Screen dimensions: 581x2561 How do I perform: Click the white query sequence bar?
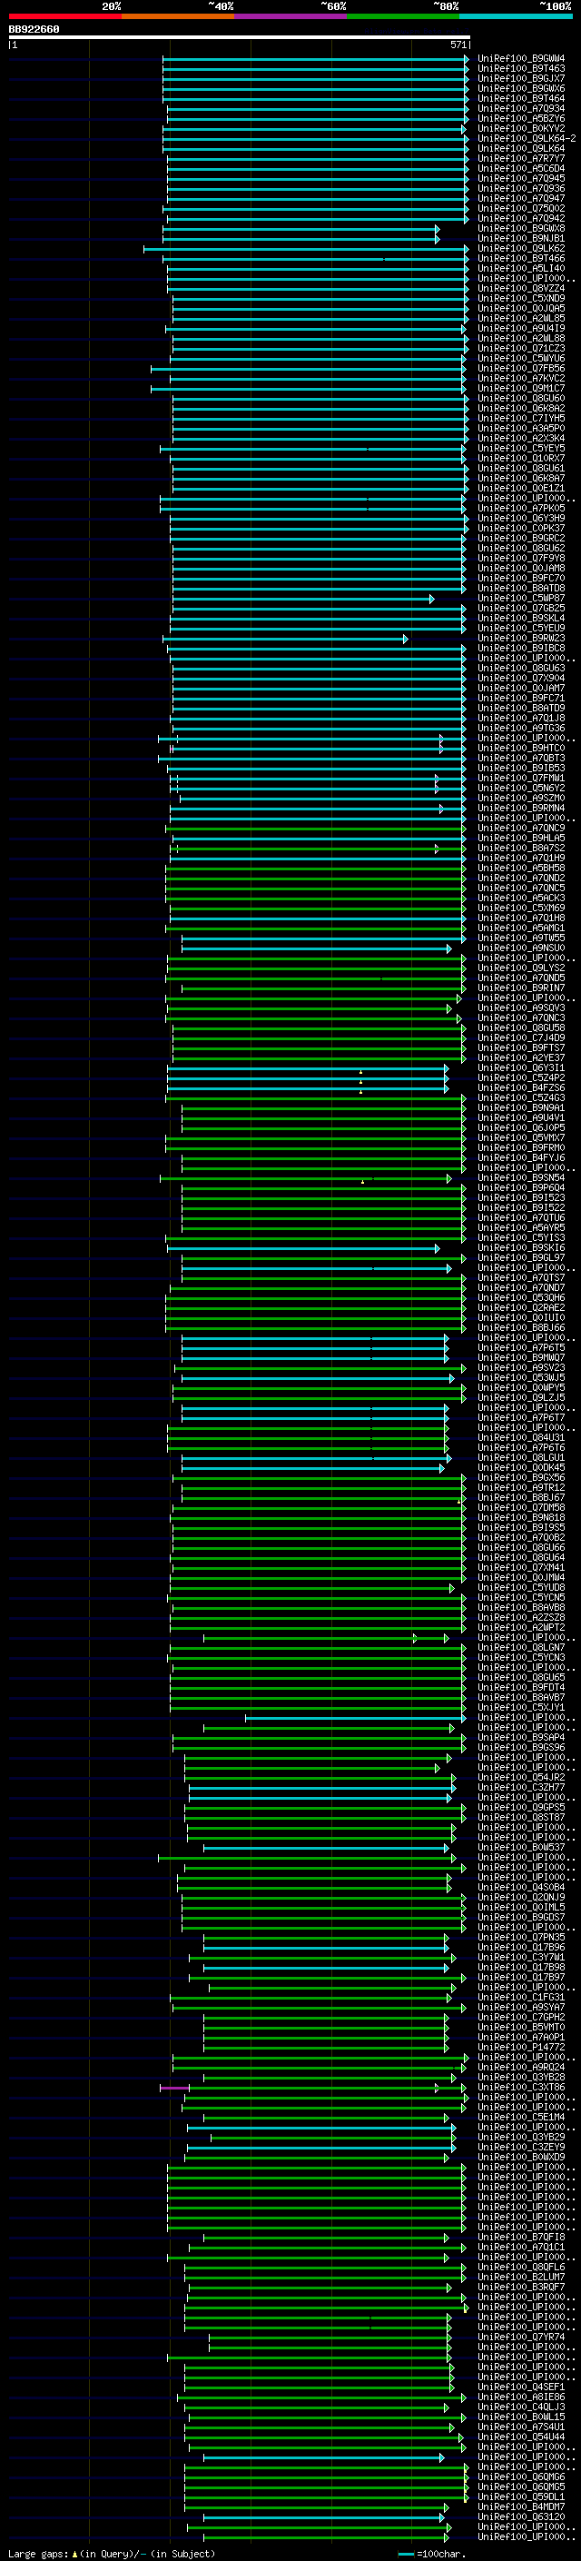pos(240,38)
